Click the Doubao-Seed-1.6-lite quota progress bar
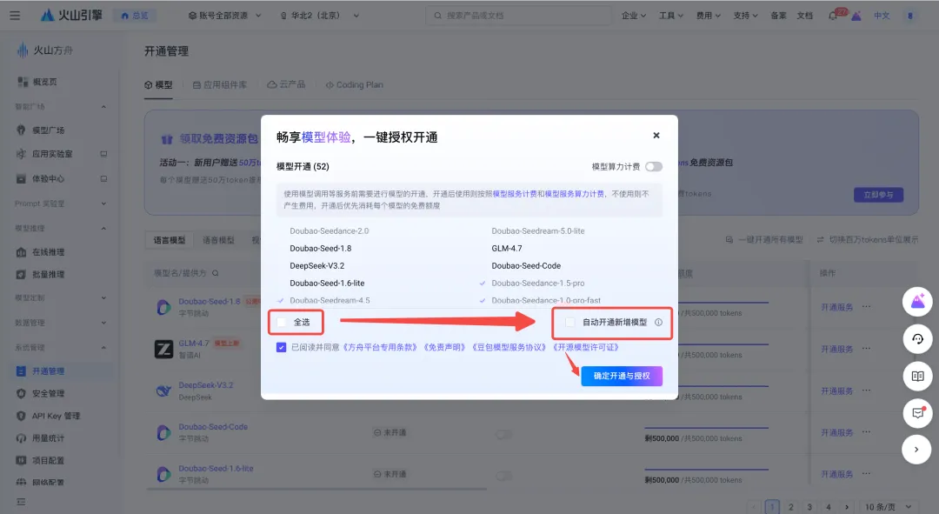 (706, 470)
